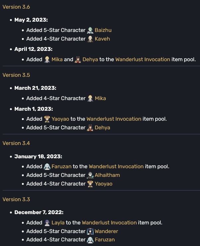Screen dimensions: 200x246
Task: Click the Wanderer character portrait icon
Action: (90, 231)
